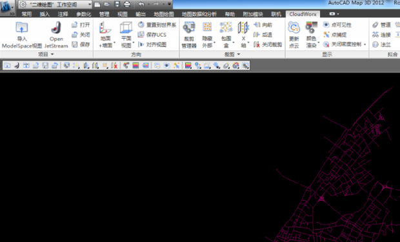400x242 pixels.
Task: Click the 导入 ModelSpace视图 ribbon button
Action: coord(22,35)
